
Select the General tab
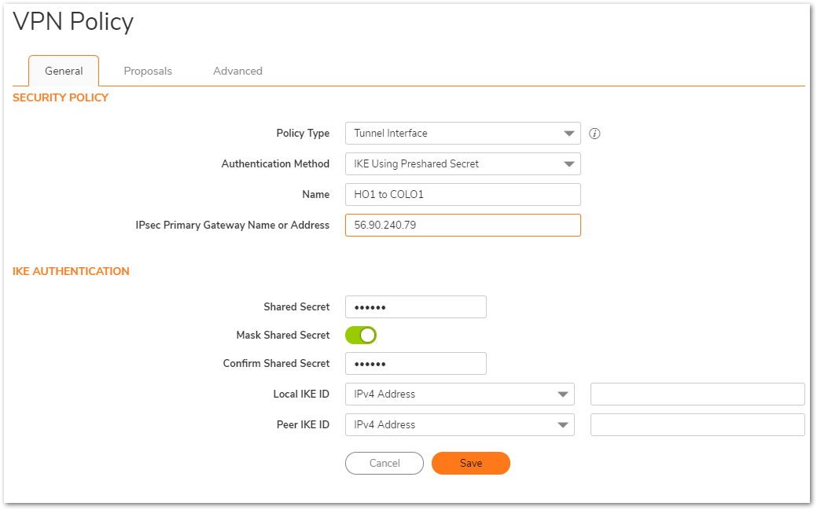(x=64, y=71)
